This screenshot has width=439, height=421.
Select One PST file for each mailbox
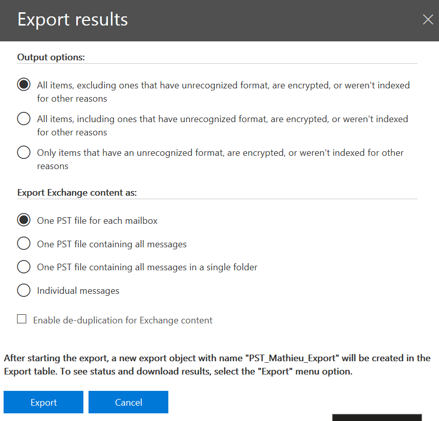tap(24, 220)
